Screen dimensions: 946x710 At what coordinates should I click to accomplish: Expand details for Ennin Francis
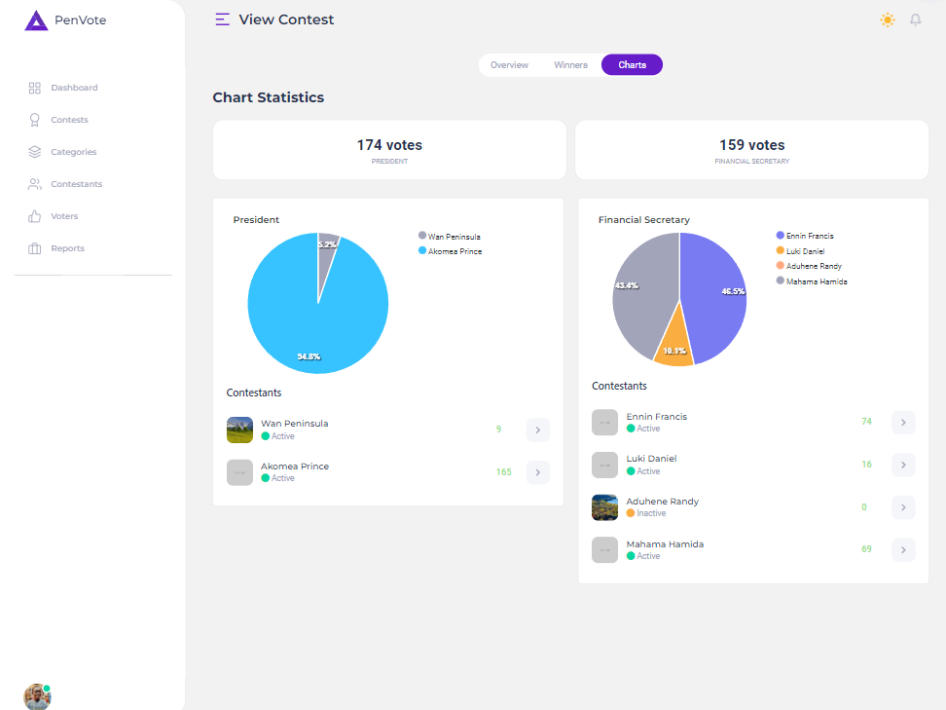coord(903,422)
